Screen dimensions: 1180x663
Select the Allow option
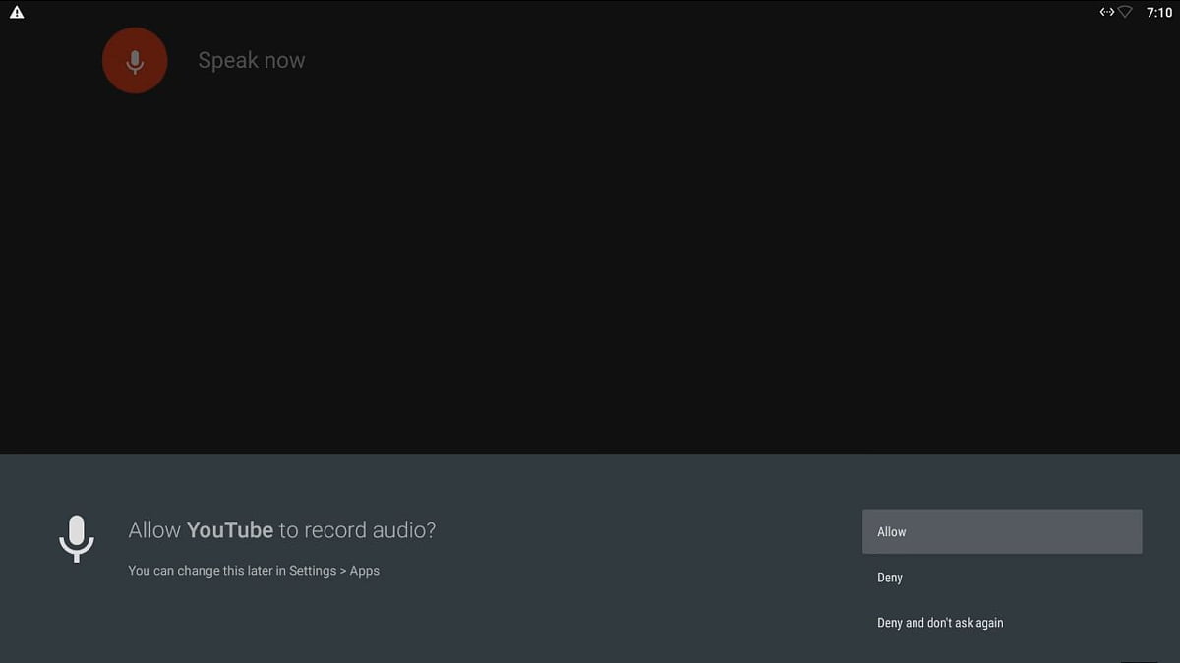point(1001,531)
